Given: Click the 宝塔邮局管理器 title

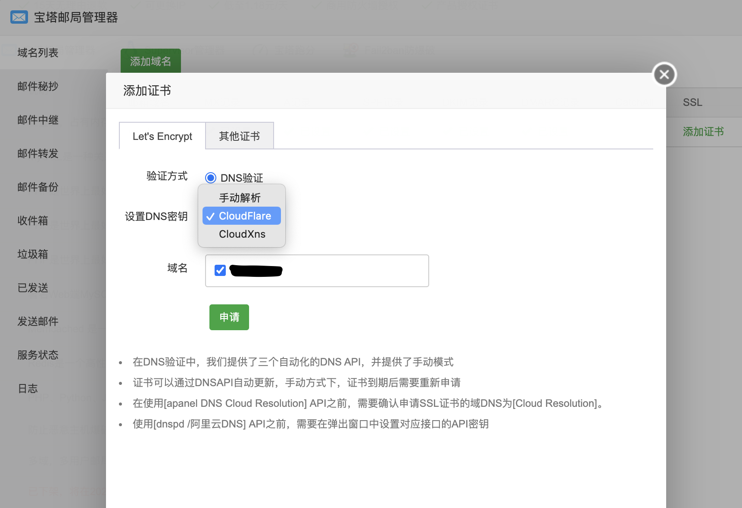Looking at the screenshot, I should pos(76,17).
